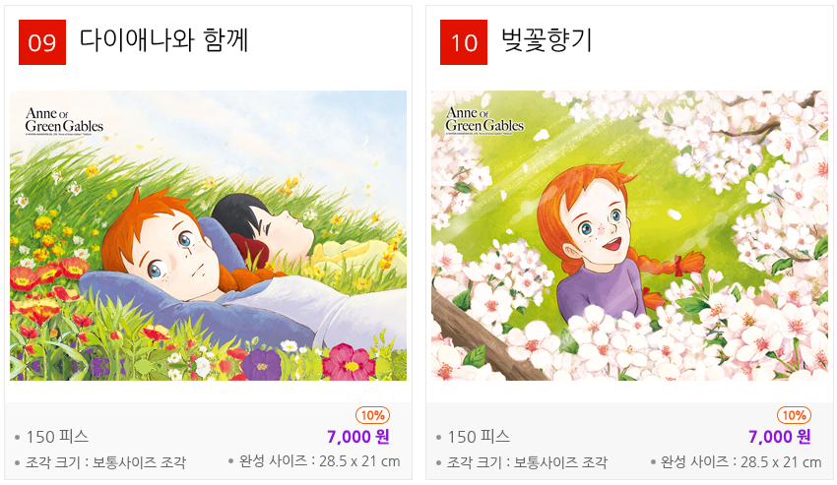The height and width of the screenshot is (485, 837).
Task: Click the 10% discount badge on item 09
Action: point(372,415)
